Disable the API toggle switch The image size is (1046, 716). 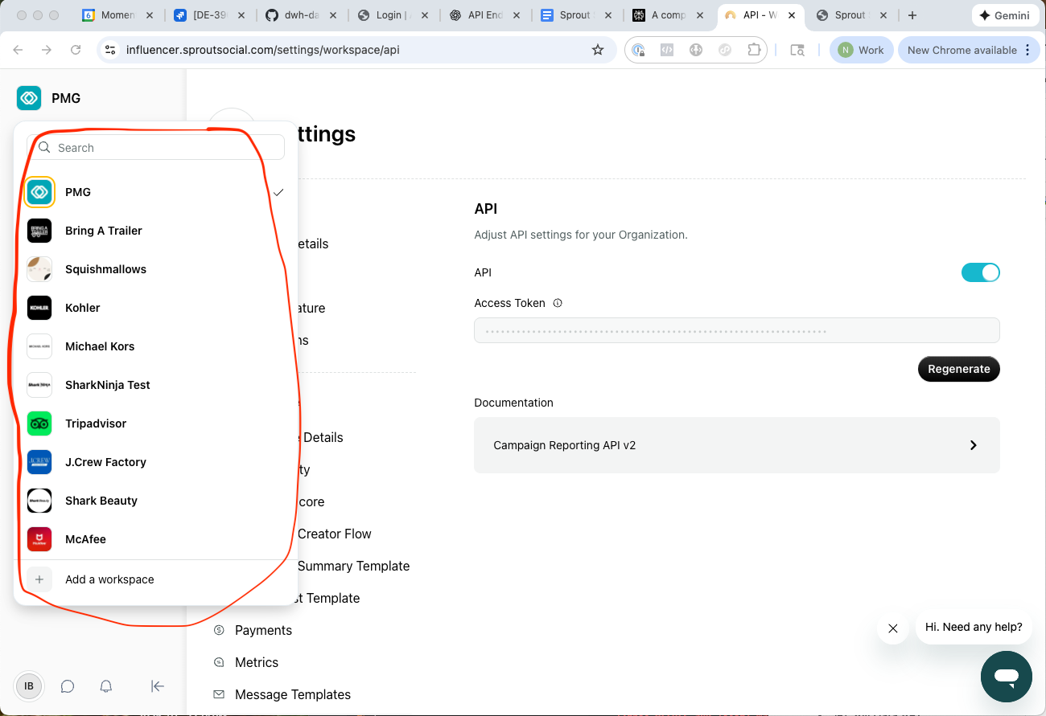pyautogui.click(x=980, y=272)
